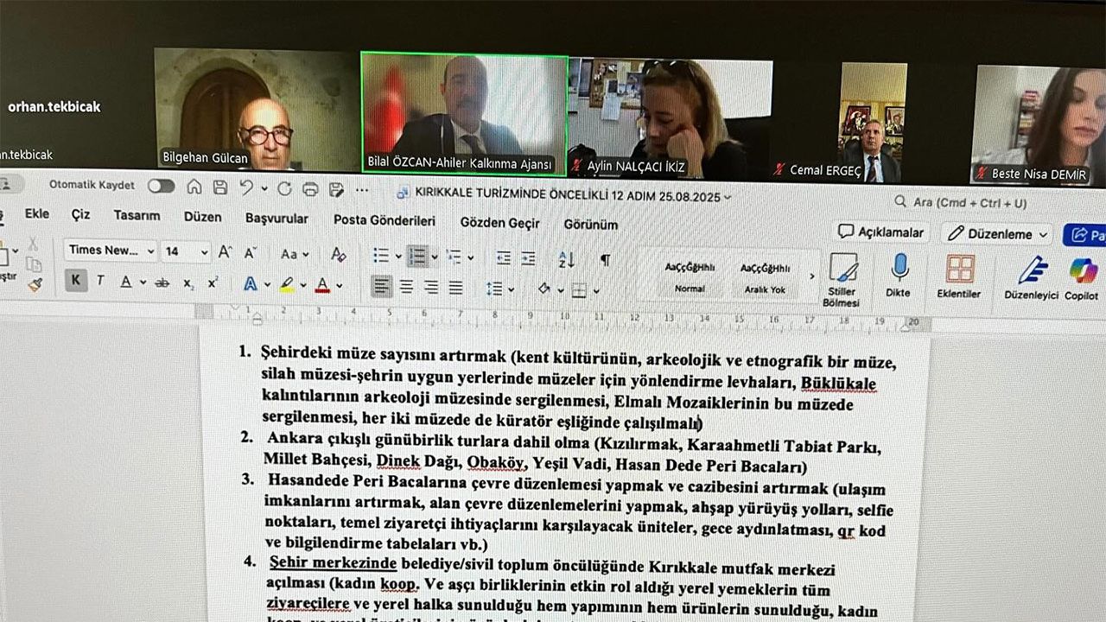
Task: Apply the yellow text highlight color
Action: coord(285,284)
